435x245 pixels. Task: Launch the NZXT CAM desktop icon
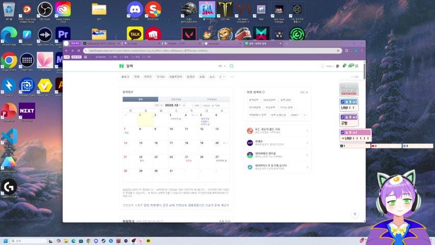(27, 110)
